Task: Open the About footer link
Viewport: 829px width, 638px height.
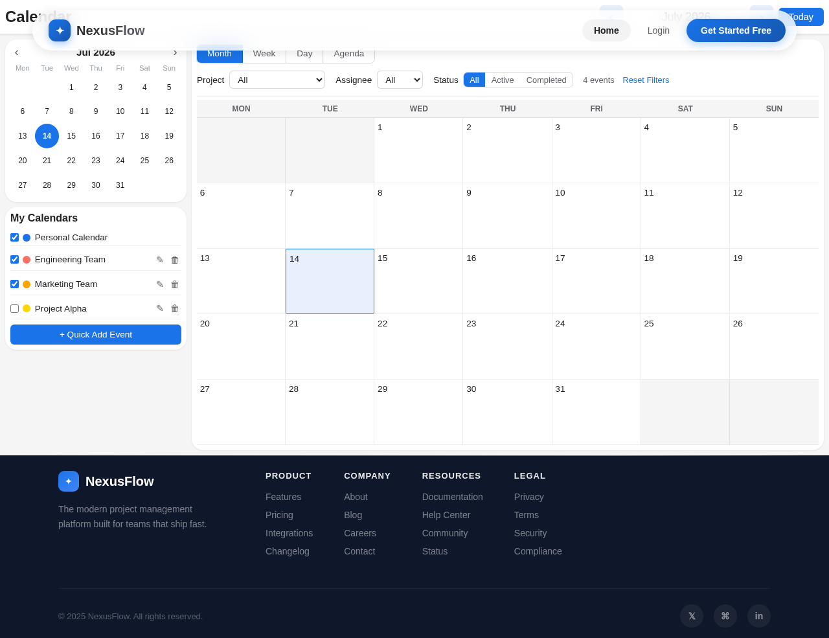Action: click(x=356, y=497)
